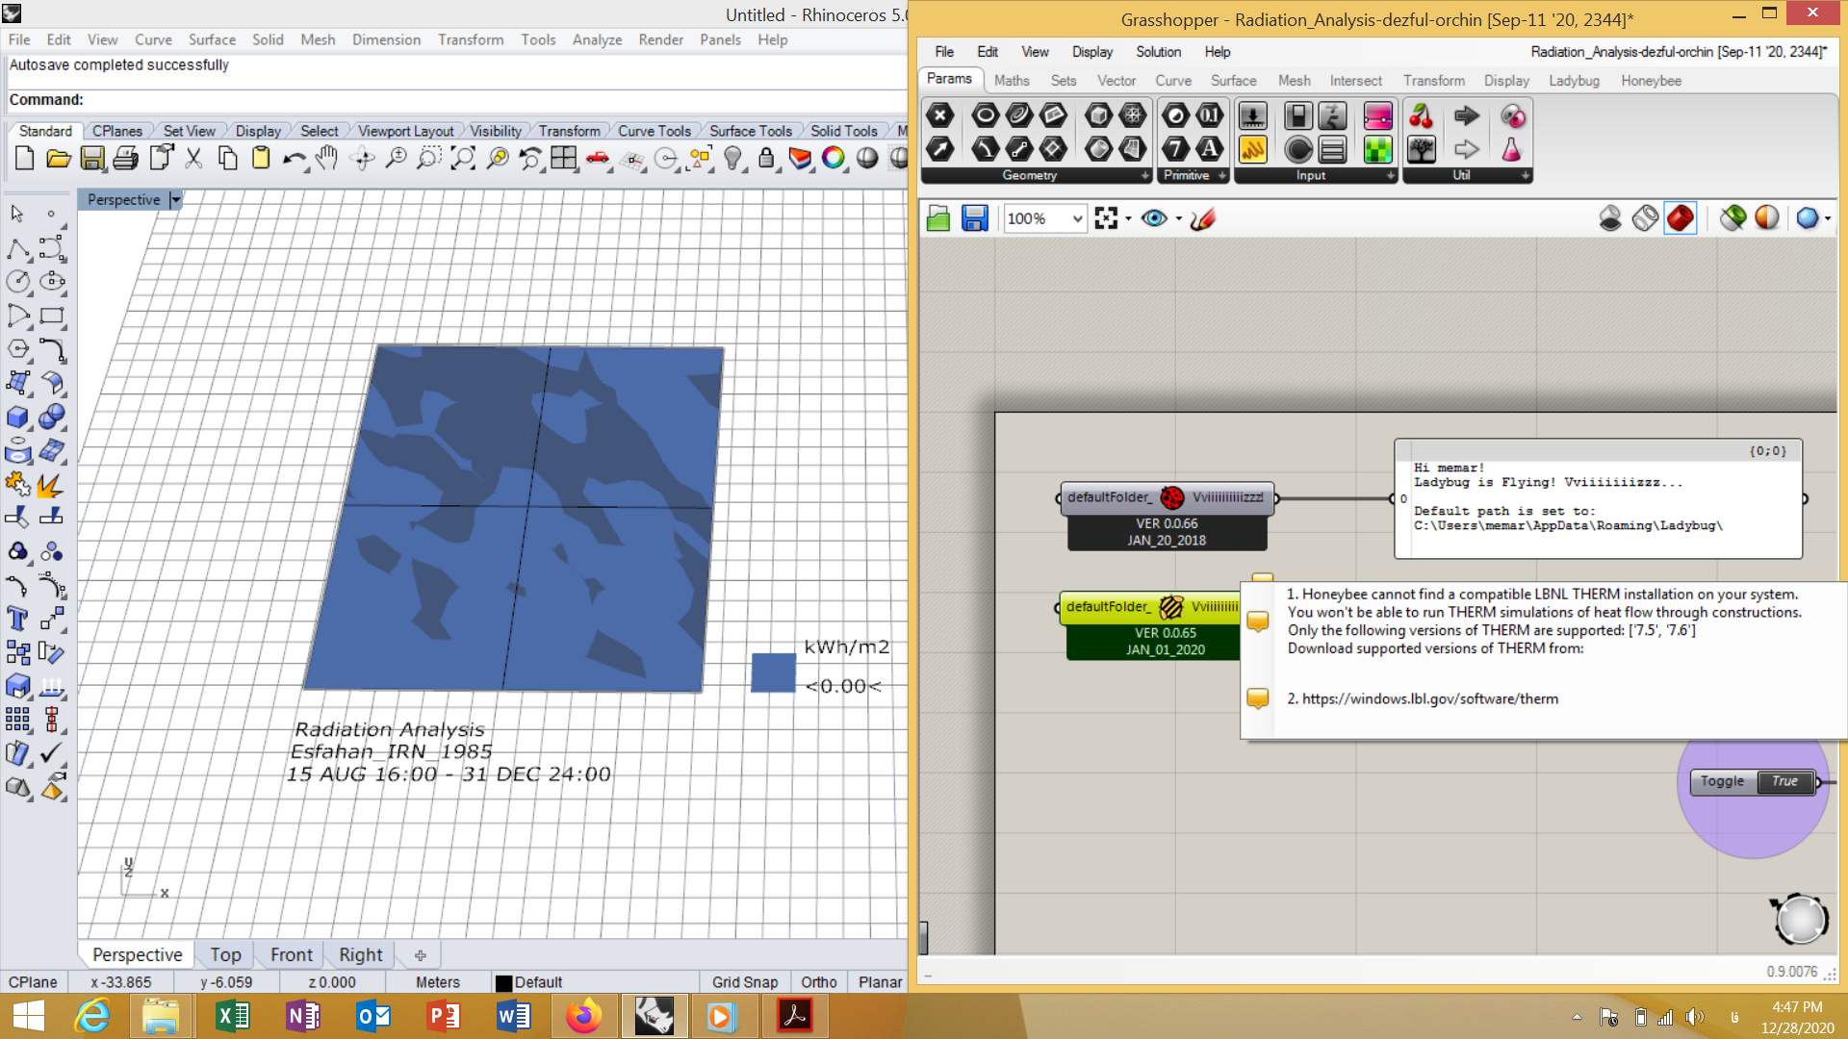Click the Rhino Command input line
The image size is (1848, 1039).
coord(457,100)
